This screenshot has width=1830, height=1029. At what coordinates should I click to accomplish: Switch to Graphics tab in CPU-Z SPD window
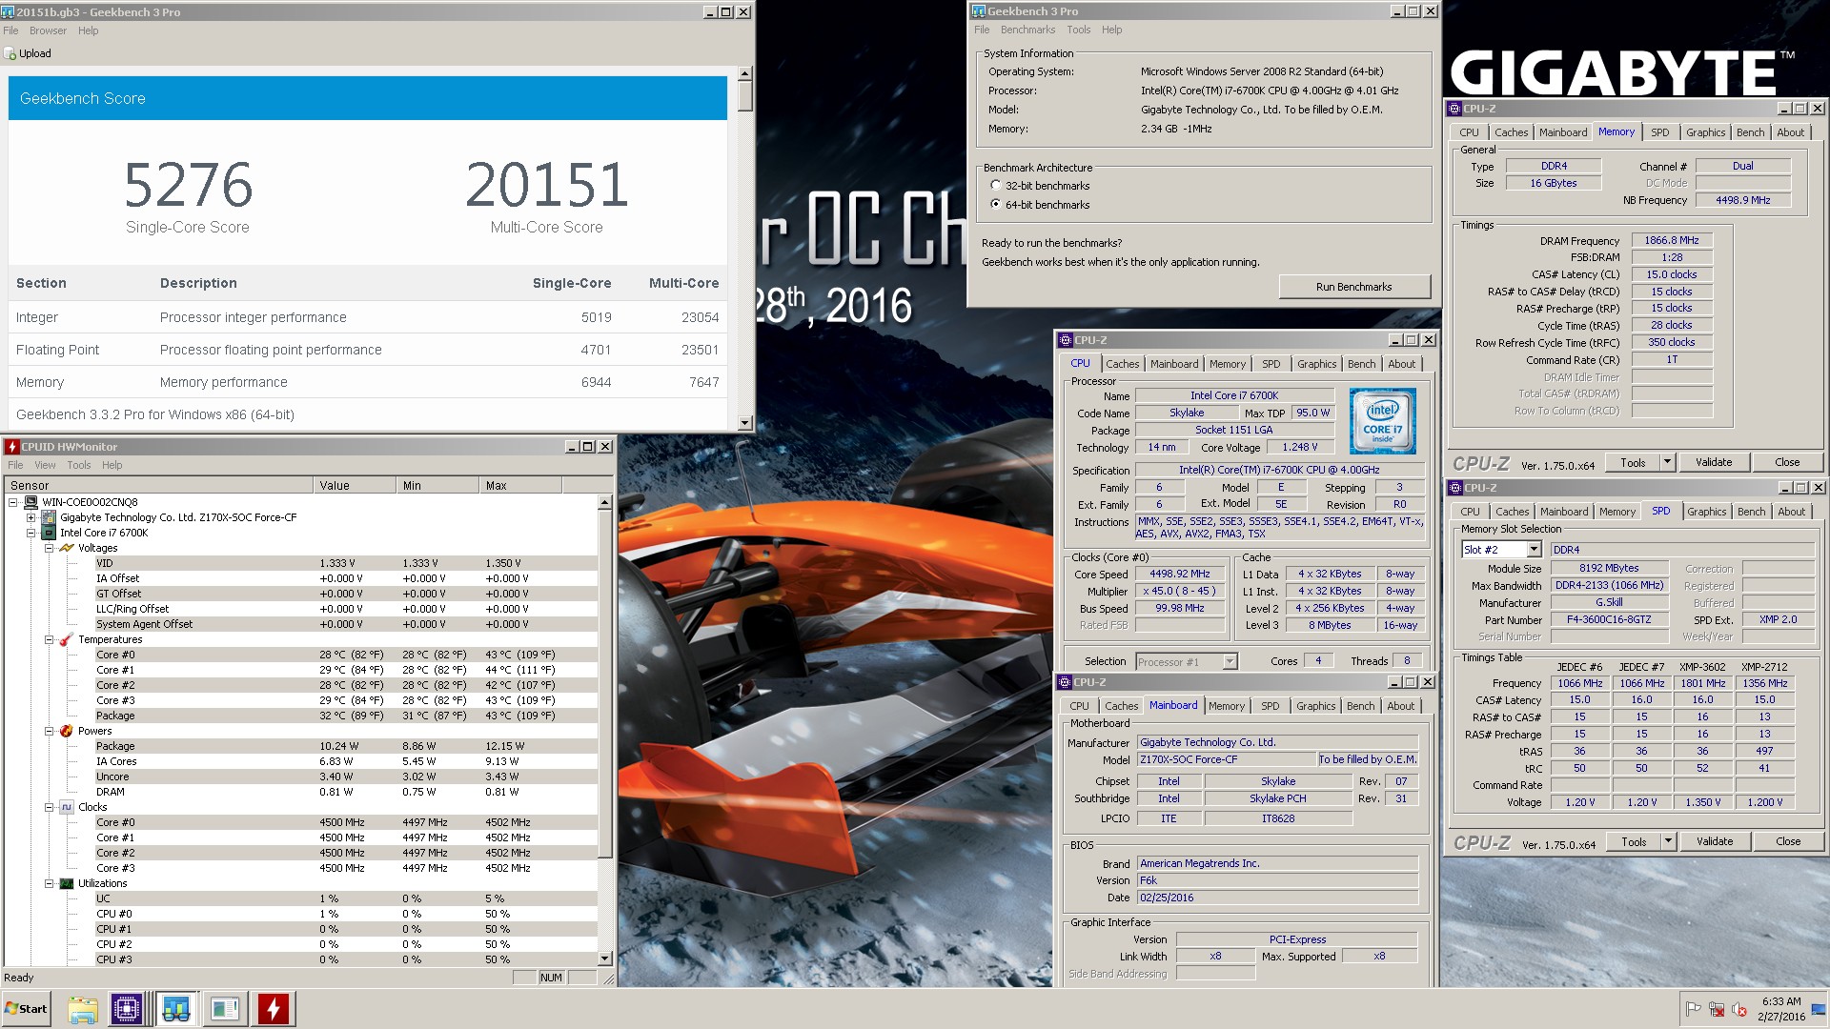1706,512
